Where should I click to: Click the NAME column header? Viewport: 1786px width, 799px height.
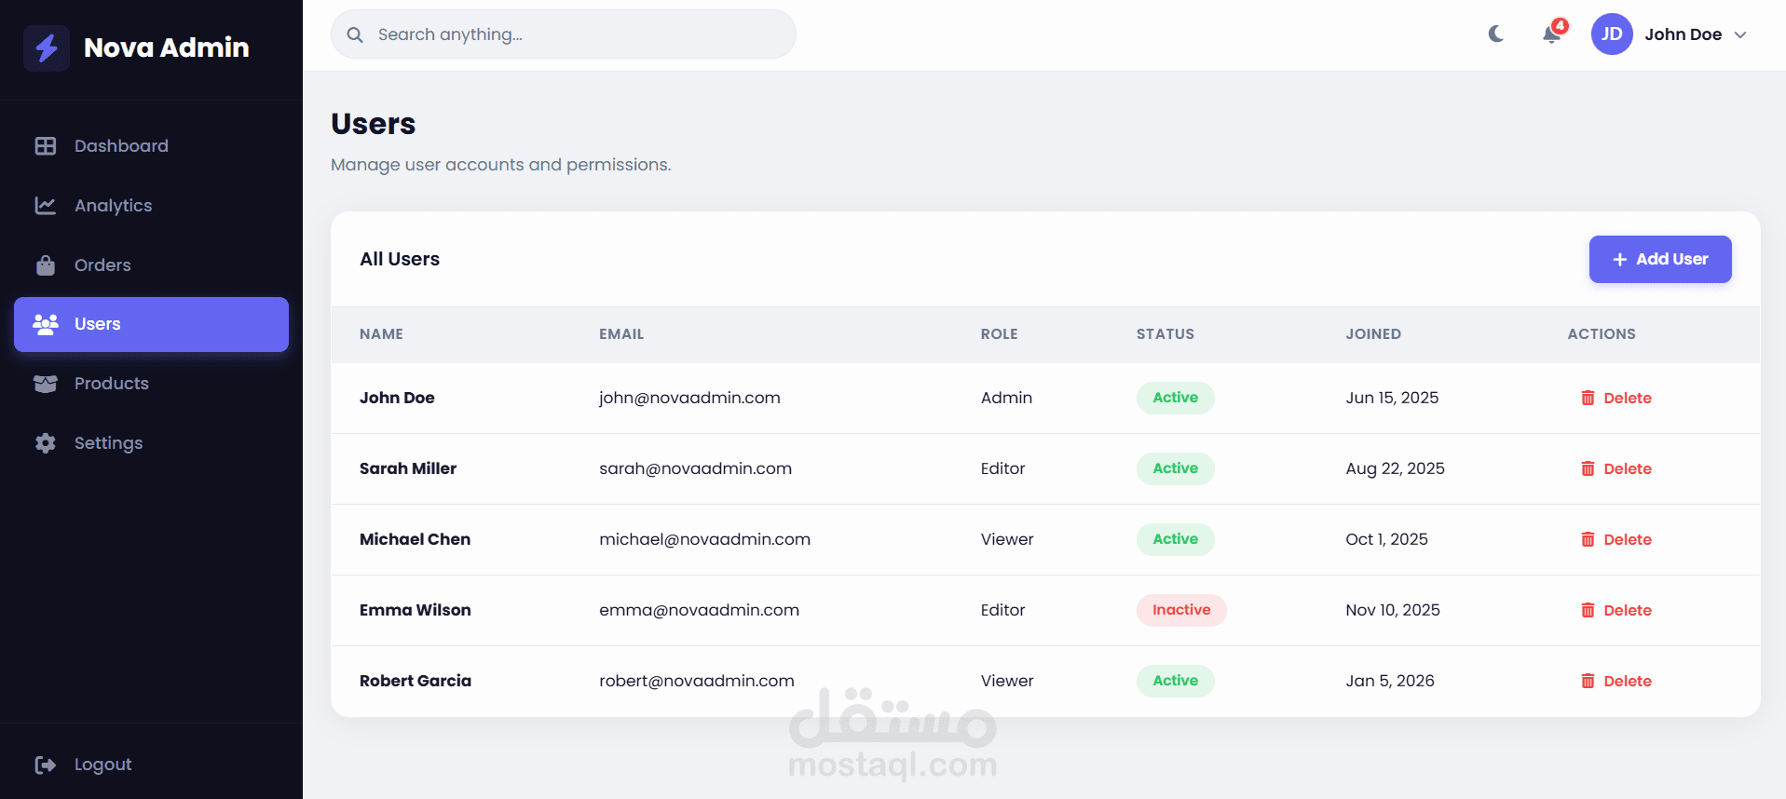381,334
